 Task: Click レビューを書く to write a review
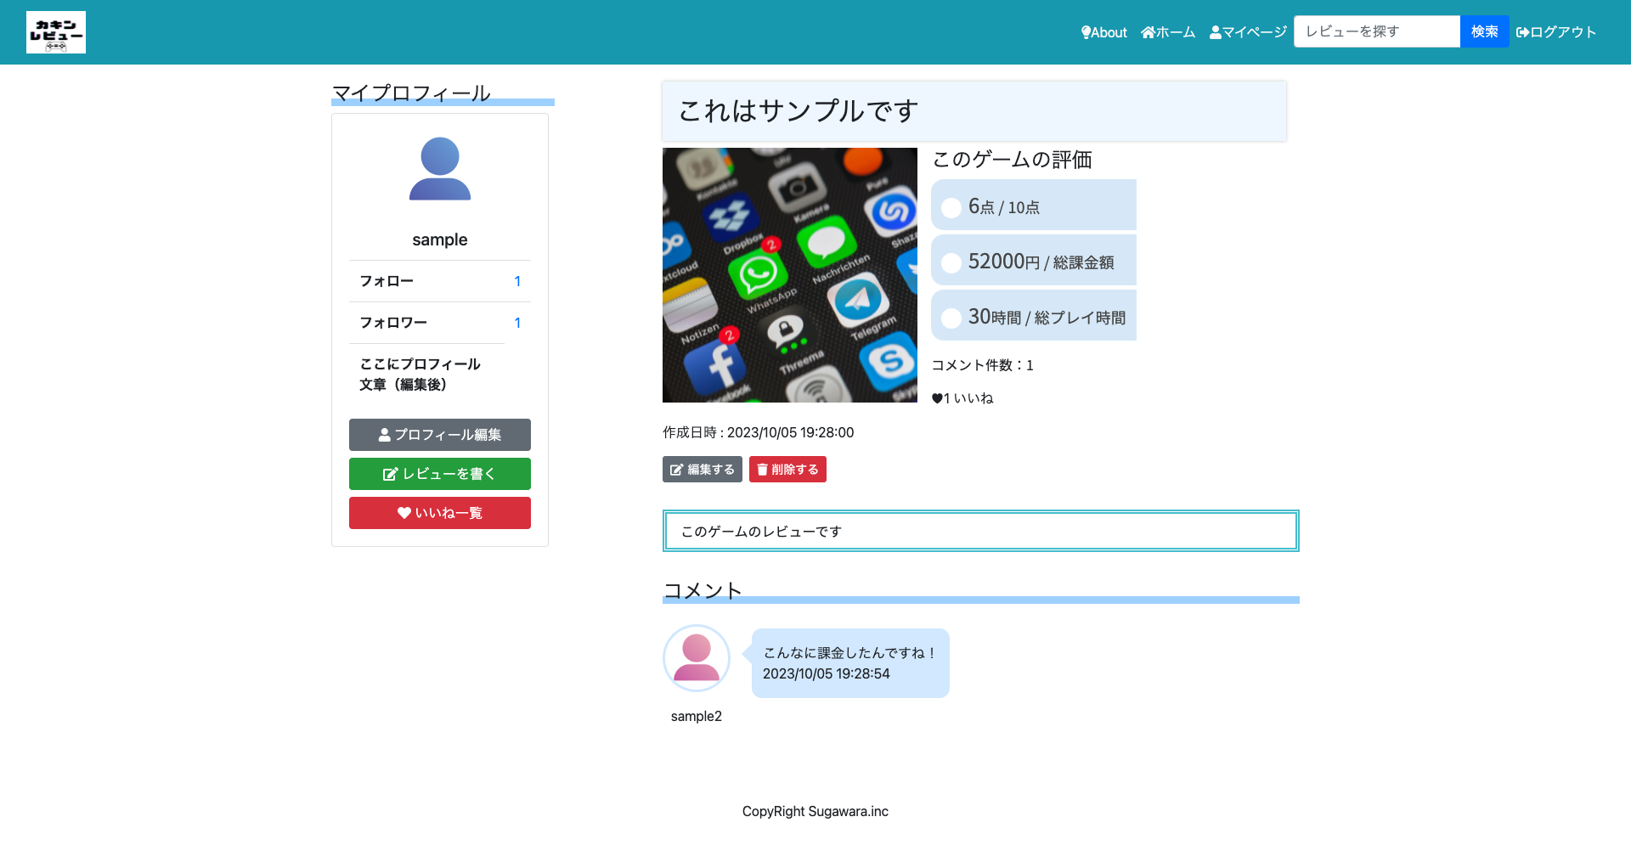coord(439,474)
